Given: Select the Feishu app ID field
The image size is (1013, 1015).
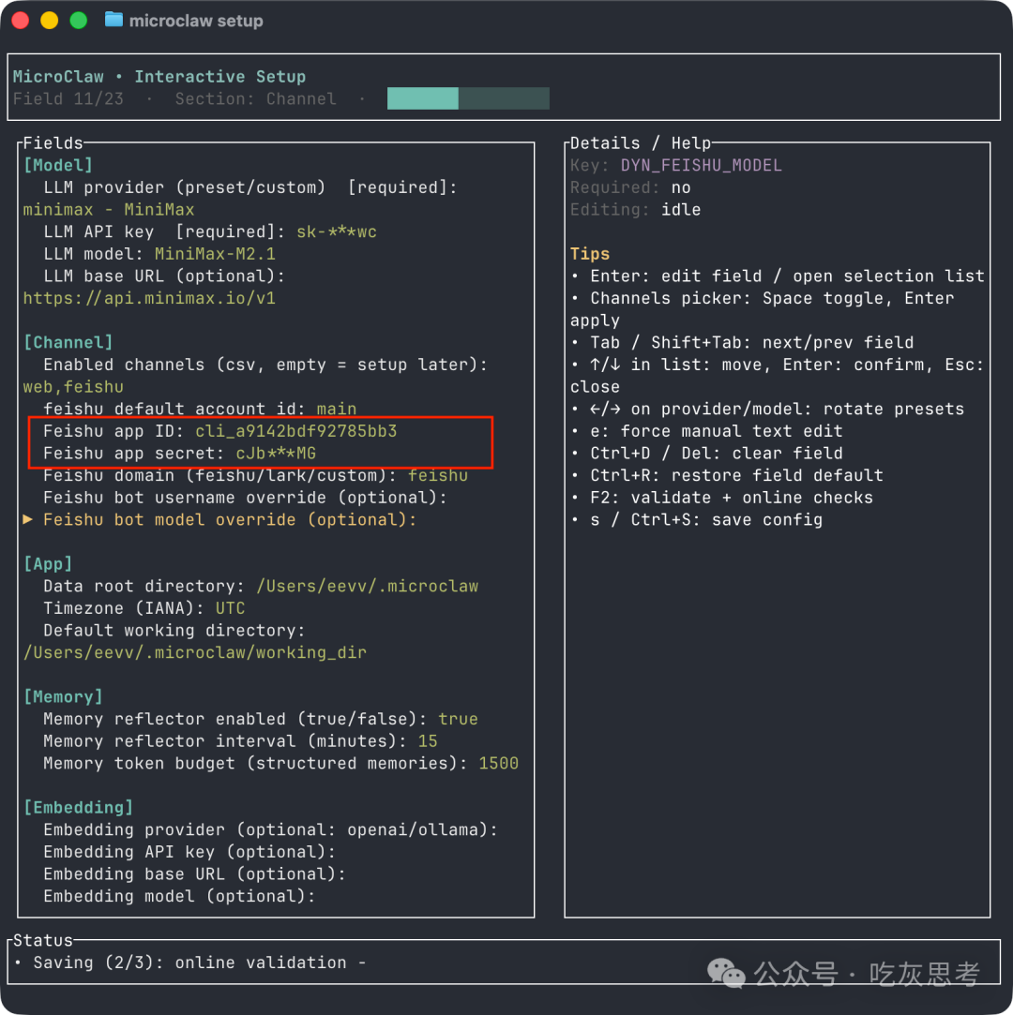Looking at the screenshot, I should [x=220, y=431].
